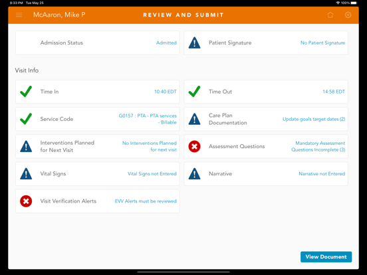Open settings gear icon
The width and height of the screenshot is (367, 275).
click(x=348, y=15)
